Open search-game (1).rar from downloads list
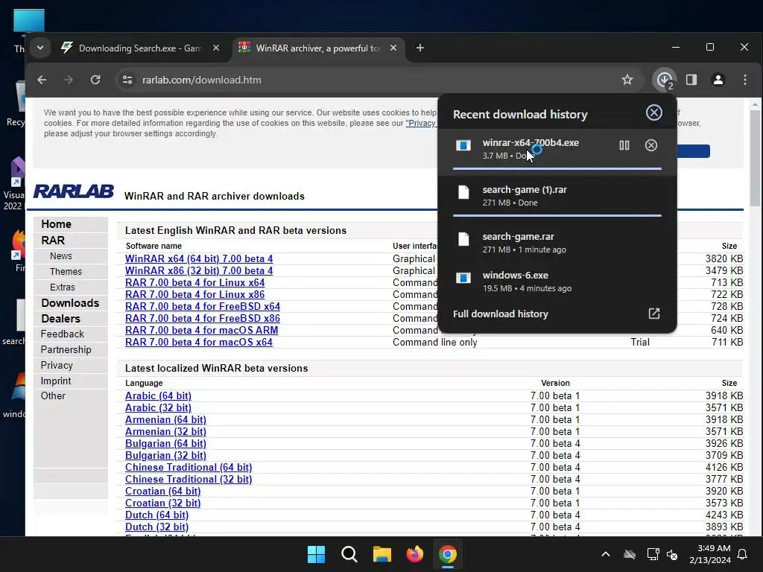 (557, 196)
